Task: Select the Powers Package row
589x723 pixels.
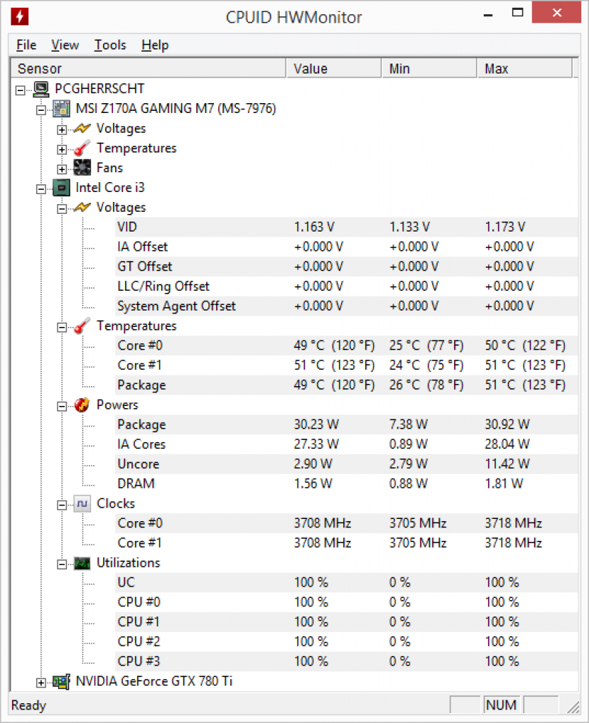Action: click(347, 424)
